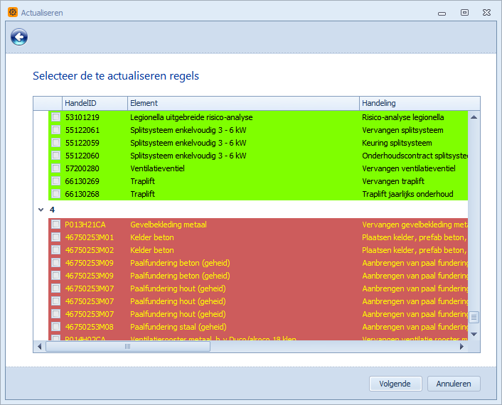Click the horizontal scrollbar left arrow

click(x=39, y=347)
